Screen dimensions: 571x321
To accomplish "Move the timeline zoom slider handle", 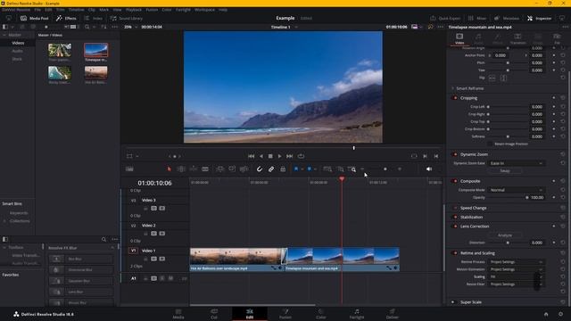I will coord(385,169).
